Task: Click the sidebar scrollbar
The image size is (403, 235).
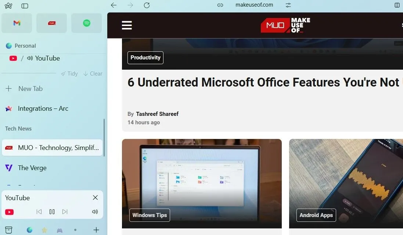Action: pyautogui.click(x=104, y=137)
